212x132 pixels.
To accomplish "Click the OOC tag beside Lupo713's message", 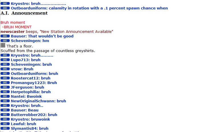I will tap(5, 60).
